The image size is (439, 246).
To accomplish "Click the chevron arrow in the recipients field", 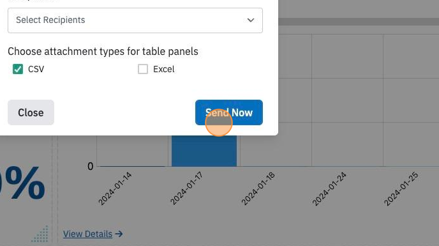I will click(x=251, y=20).
